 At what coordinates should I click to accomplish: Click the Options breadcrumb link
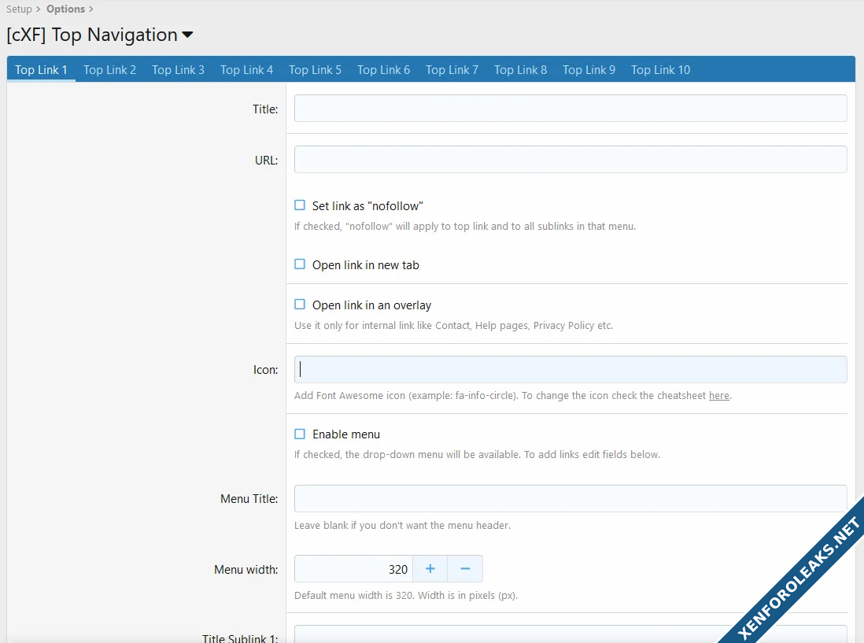click(65, 9)
